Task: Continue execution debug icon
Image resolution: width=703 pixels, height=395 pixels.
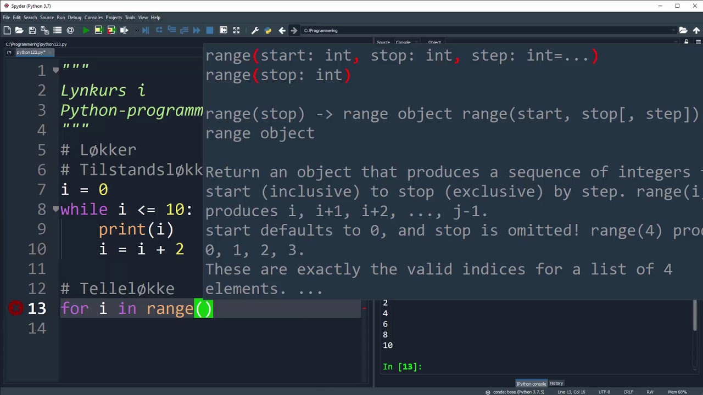Action: 197,30
